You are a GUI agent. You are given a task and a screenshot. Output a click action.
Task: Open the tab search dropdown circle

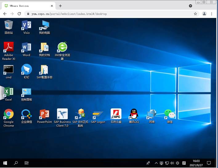tap(191, 6)
